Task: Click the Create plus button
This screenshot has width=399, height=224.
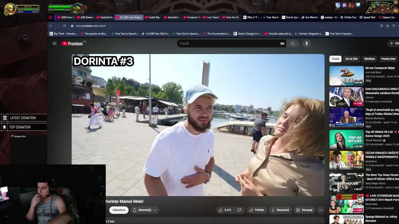Action: [394, 44]
